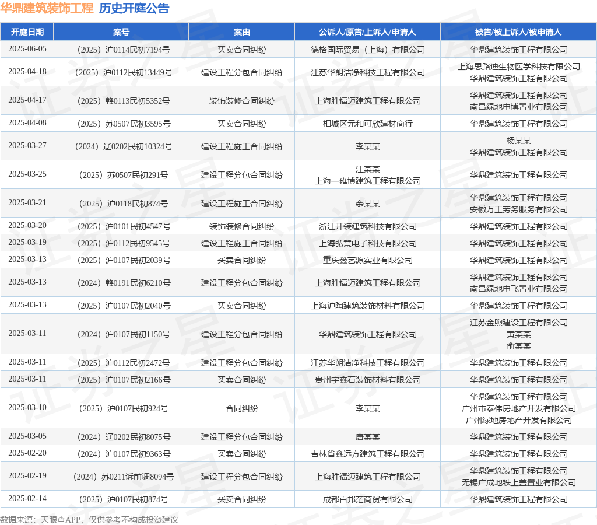Select date cell 2025-06-05

pyautogui.click(x=27, y=49)
